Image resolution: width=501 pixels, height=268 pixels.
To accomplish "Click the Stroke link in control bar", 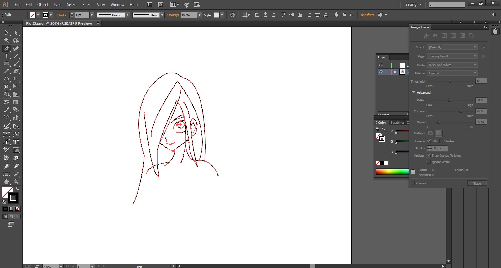I will click(62, 15).
